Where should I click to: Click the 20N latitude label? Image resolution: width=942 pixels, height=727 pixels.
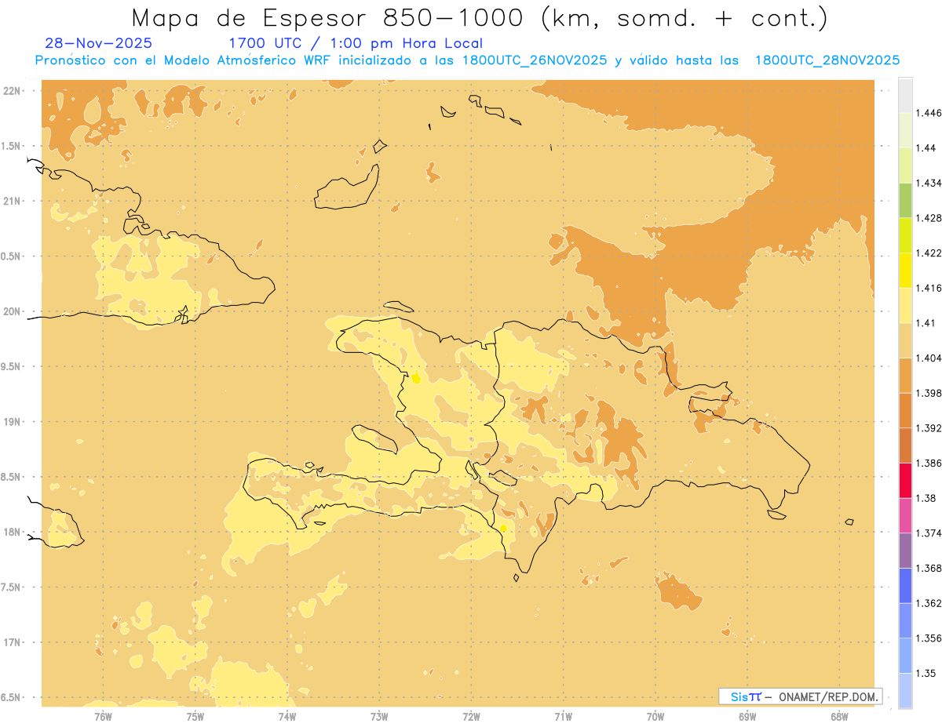(x=13, y=311)
